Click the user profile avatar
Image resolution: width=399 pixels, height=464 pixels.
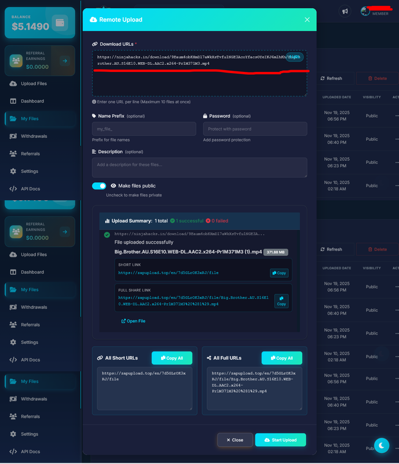click(x=365, y=11)
